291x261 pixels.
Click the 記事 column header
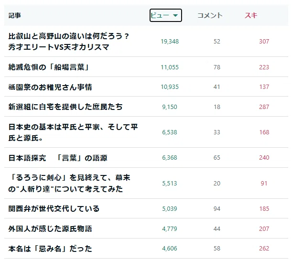pos(14,15)
